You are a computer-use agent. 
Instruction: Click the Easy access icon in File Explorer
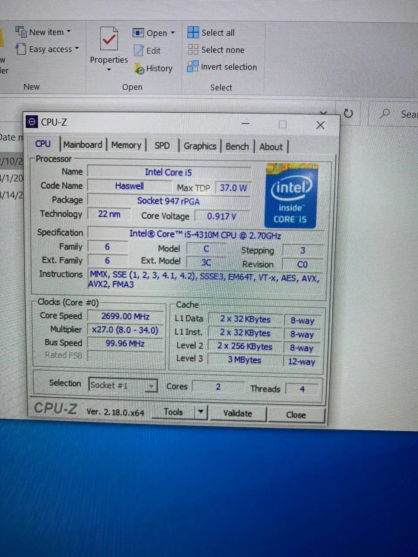tap(20, 49)
